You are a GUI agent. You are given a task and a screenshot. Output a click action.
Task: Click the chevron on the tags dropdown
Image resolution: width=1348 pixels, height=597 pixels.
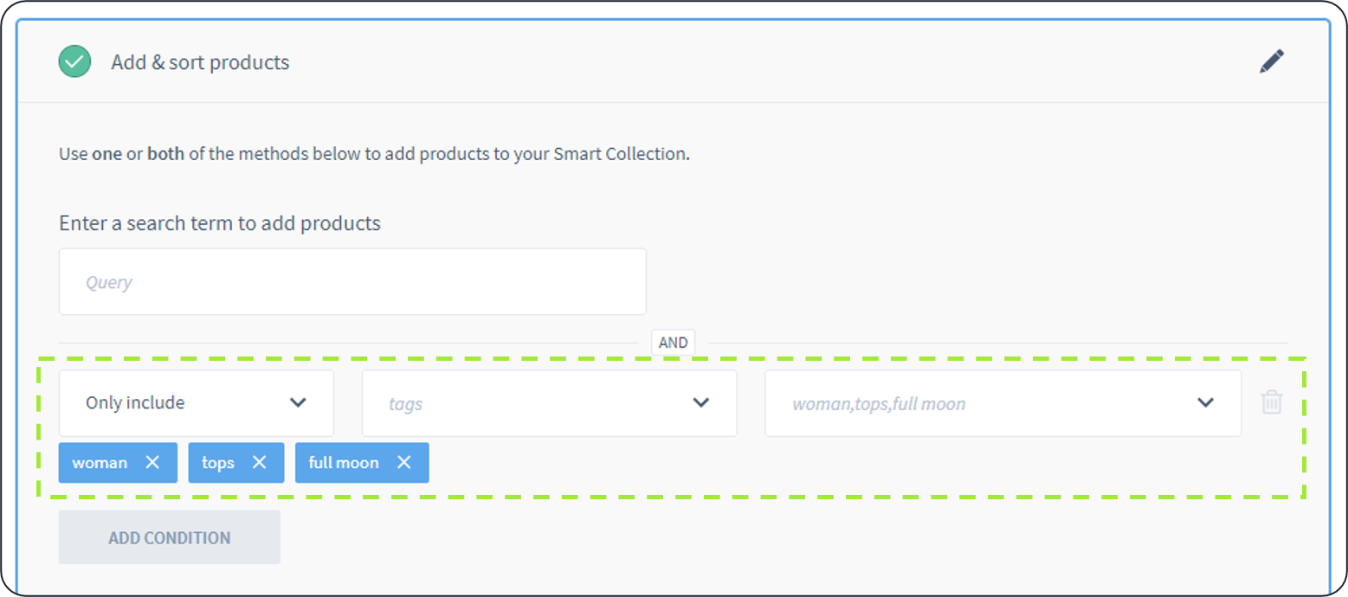(701, 402)
